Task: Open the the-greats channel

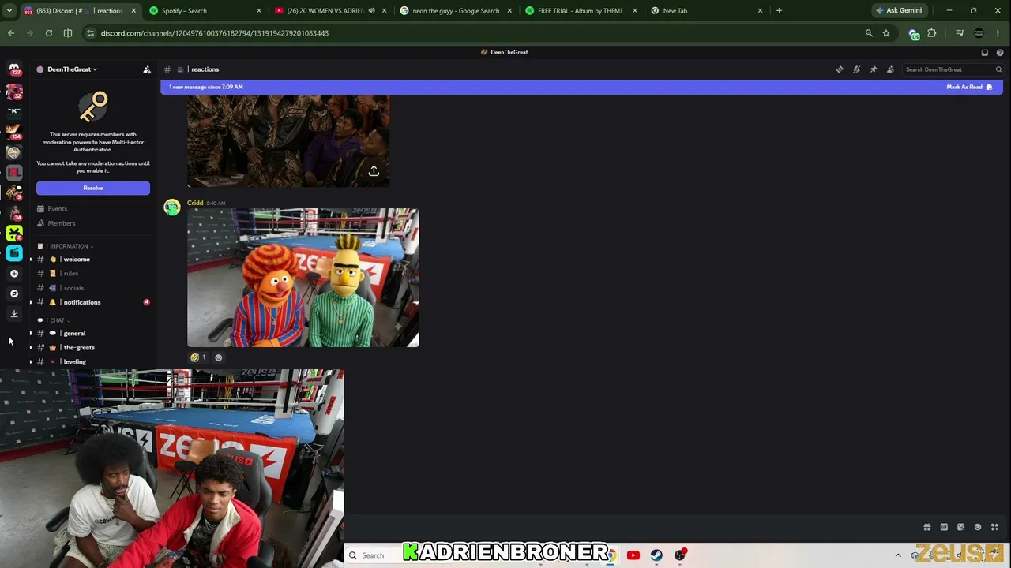Action: pos(93,348)
